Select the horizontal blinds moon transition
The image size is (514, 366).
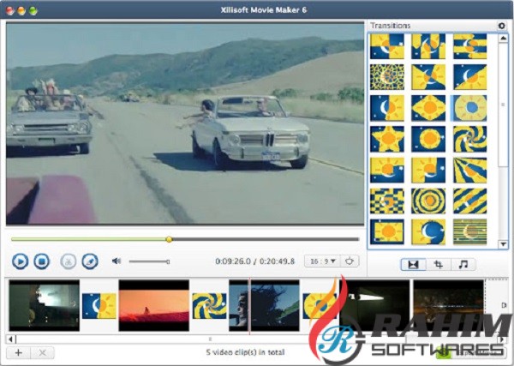pyautogui.click(x=469, y=232)
